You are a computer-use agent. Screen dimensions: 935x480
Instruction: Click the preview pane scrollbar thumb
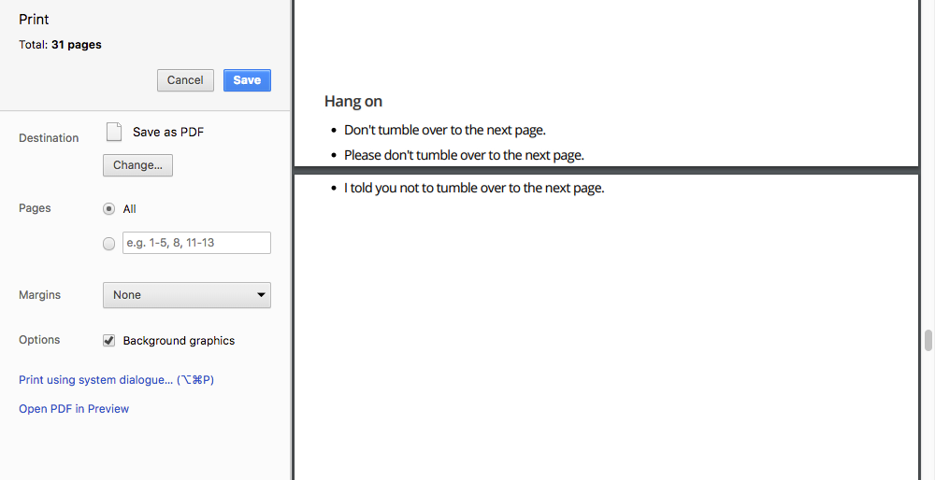[x=928, y=341]
